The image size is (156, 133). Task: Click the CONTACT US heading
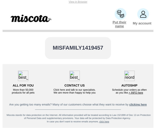tap(75, 85)
